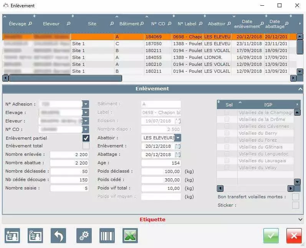The height and width of the screenshot is (248, 306).
Task: Enable the Sticker checkbox
Action: coord(296,205)
